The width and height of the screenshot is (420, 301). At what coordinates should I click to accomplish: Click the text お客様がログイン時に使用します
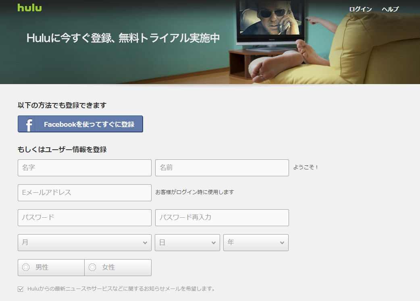coord(195,192)
